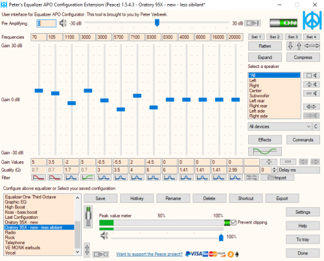The height and width of the screenshot is (261, 324).
Task: Change filter type of 20000 Hz band
Action: click(x=235, y=178)
